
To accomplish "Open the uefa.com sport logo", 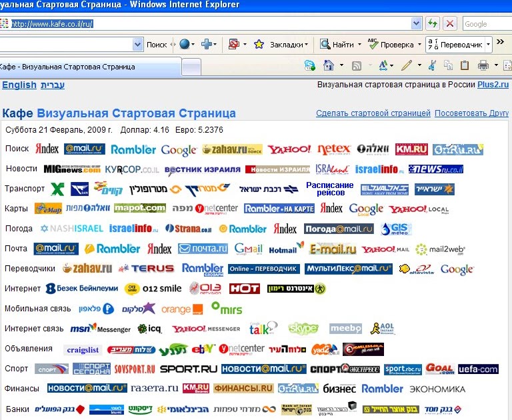I will coord(478,369).
